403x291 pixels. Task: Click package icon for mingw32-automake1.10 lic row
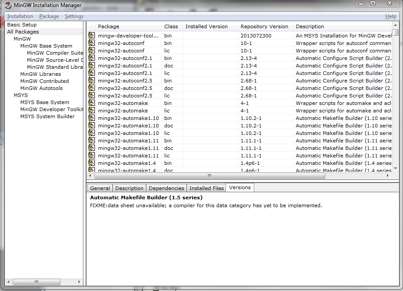(91, 133)
